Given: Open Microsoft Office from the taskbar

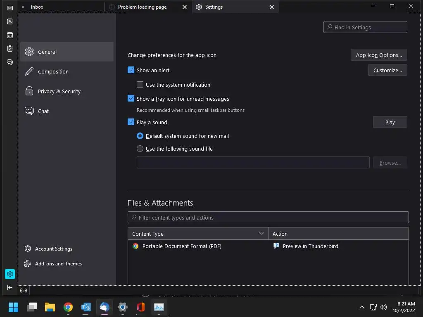Looking at the screenshot, I should coord(141,307).
